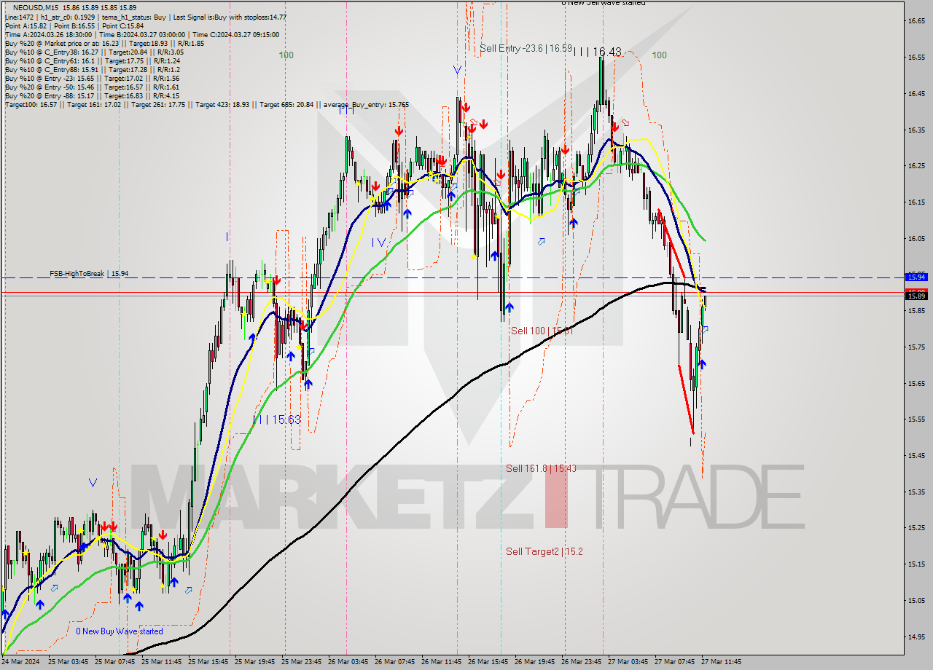Click the '24 Mar 2024' time axis label
Screen dimensions: 933x670
click(x=20, y=662)
